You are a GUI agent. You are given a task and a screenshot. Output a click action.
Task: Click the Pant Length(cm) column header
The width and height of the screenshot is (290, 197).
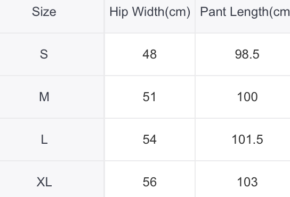[x=245, y=12]
